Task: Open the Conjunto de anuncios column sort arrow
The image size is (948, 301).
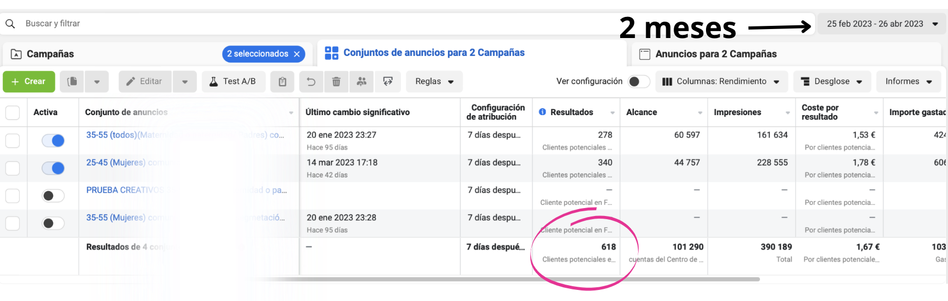Action: 291,112
